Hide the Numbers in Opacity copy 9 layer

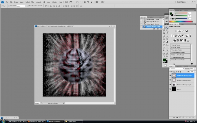pyautogui.click(x=170, y=75)
